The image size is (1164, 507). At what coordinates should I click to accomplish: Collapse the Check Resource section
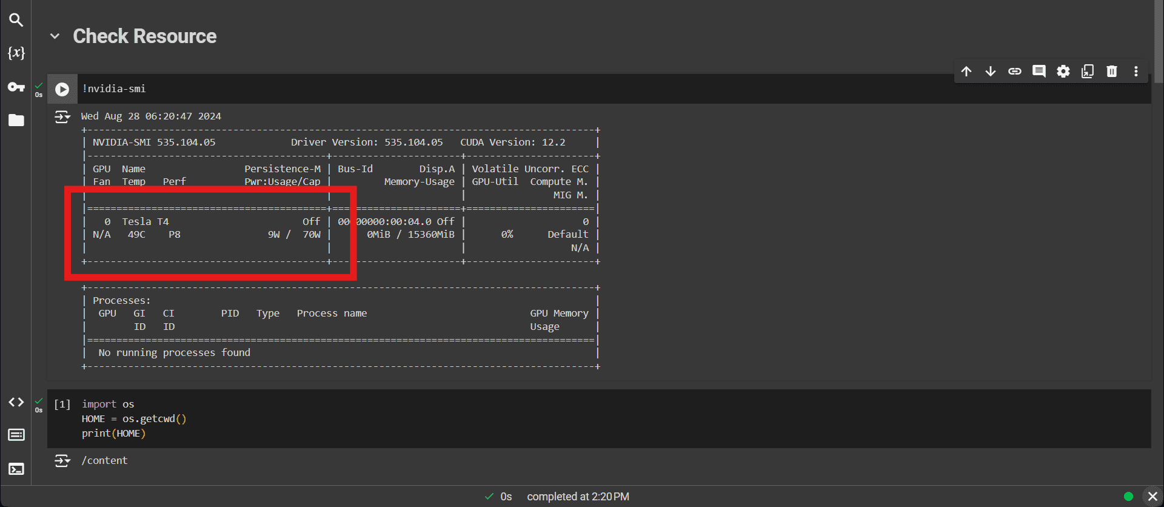tap(55, 36)
